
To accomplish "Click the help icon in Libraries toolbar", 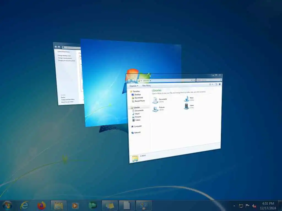I will (x=219, y=84).
